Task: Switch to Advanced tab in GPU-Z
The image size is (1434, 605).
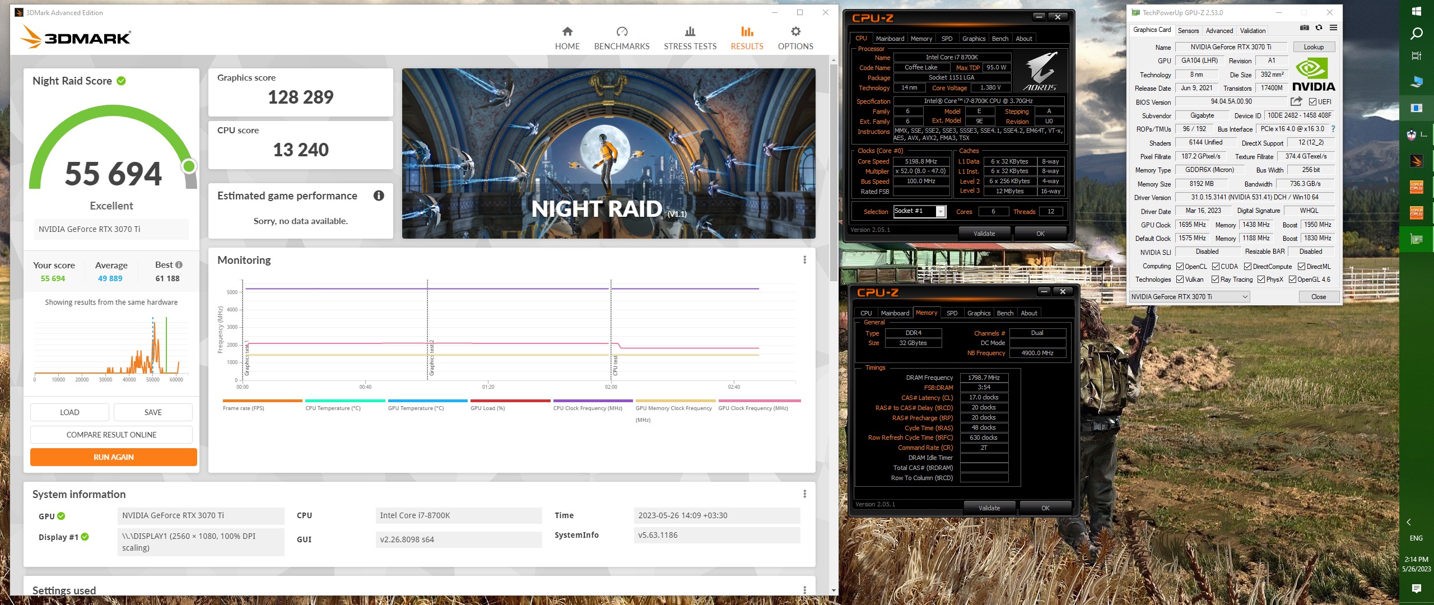Action: [1219, 31]
